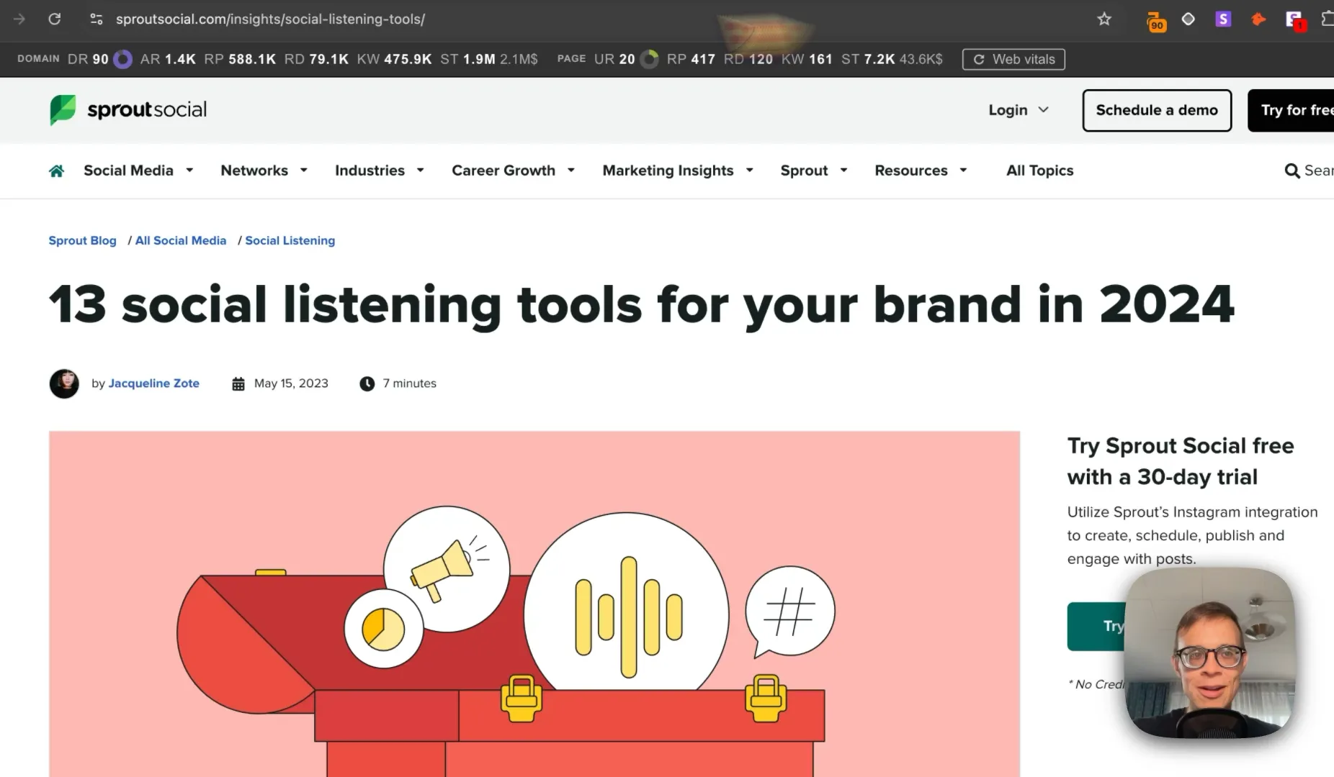The width and height of the screenshot is (1334, 777).
Task: Open the orange extension icon with the 90 badge
Action: 1155,21
